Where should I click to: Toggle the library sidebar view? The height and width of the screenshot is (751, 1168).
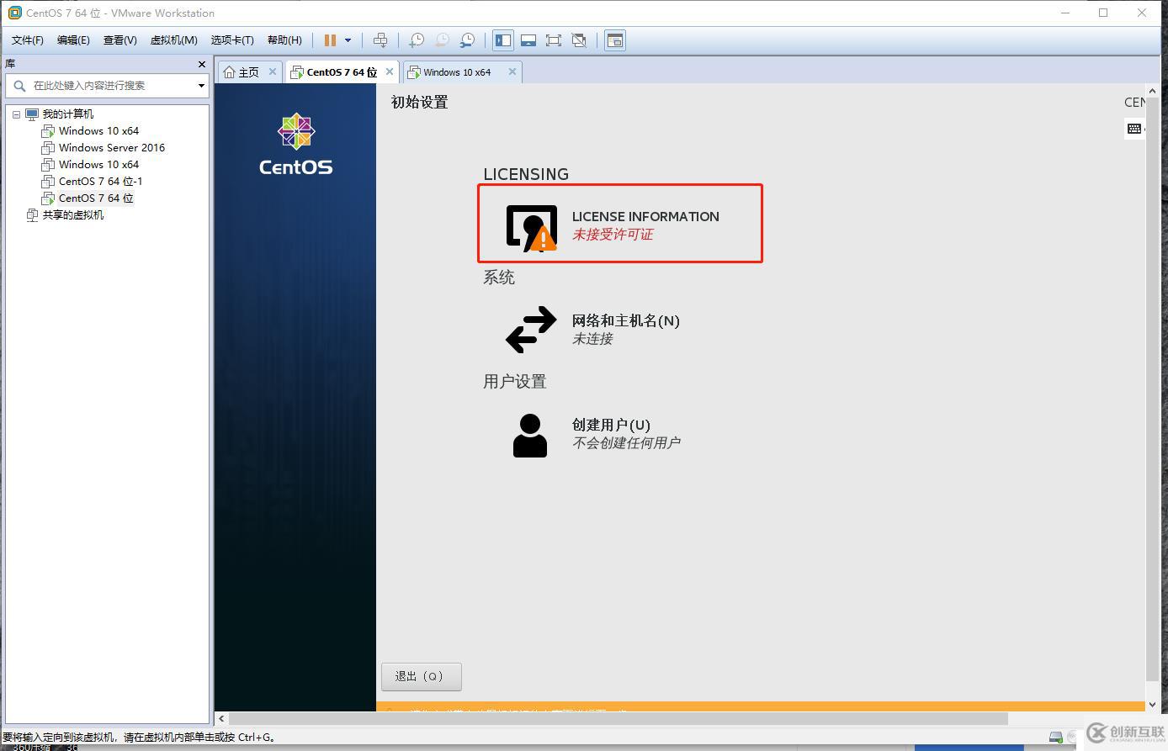503,40
